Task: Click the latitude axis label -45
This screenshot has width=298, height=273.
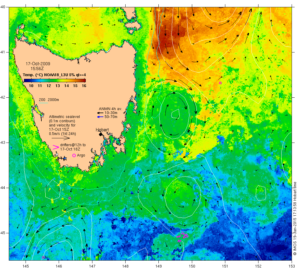Action: click(x=2, y=233)
